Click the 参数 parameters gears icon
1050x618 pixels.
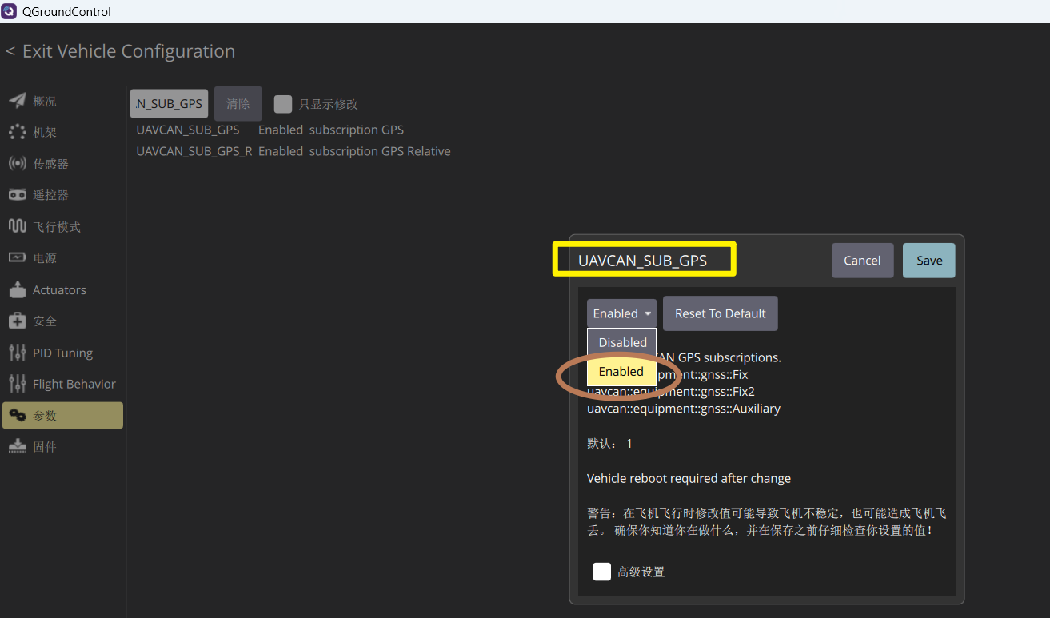[x=17, y=415]
